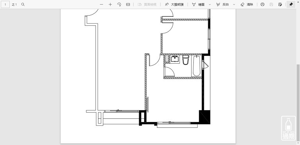
Task: Select the 反白 highlight tool
Action: pos(223,4)
